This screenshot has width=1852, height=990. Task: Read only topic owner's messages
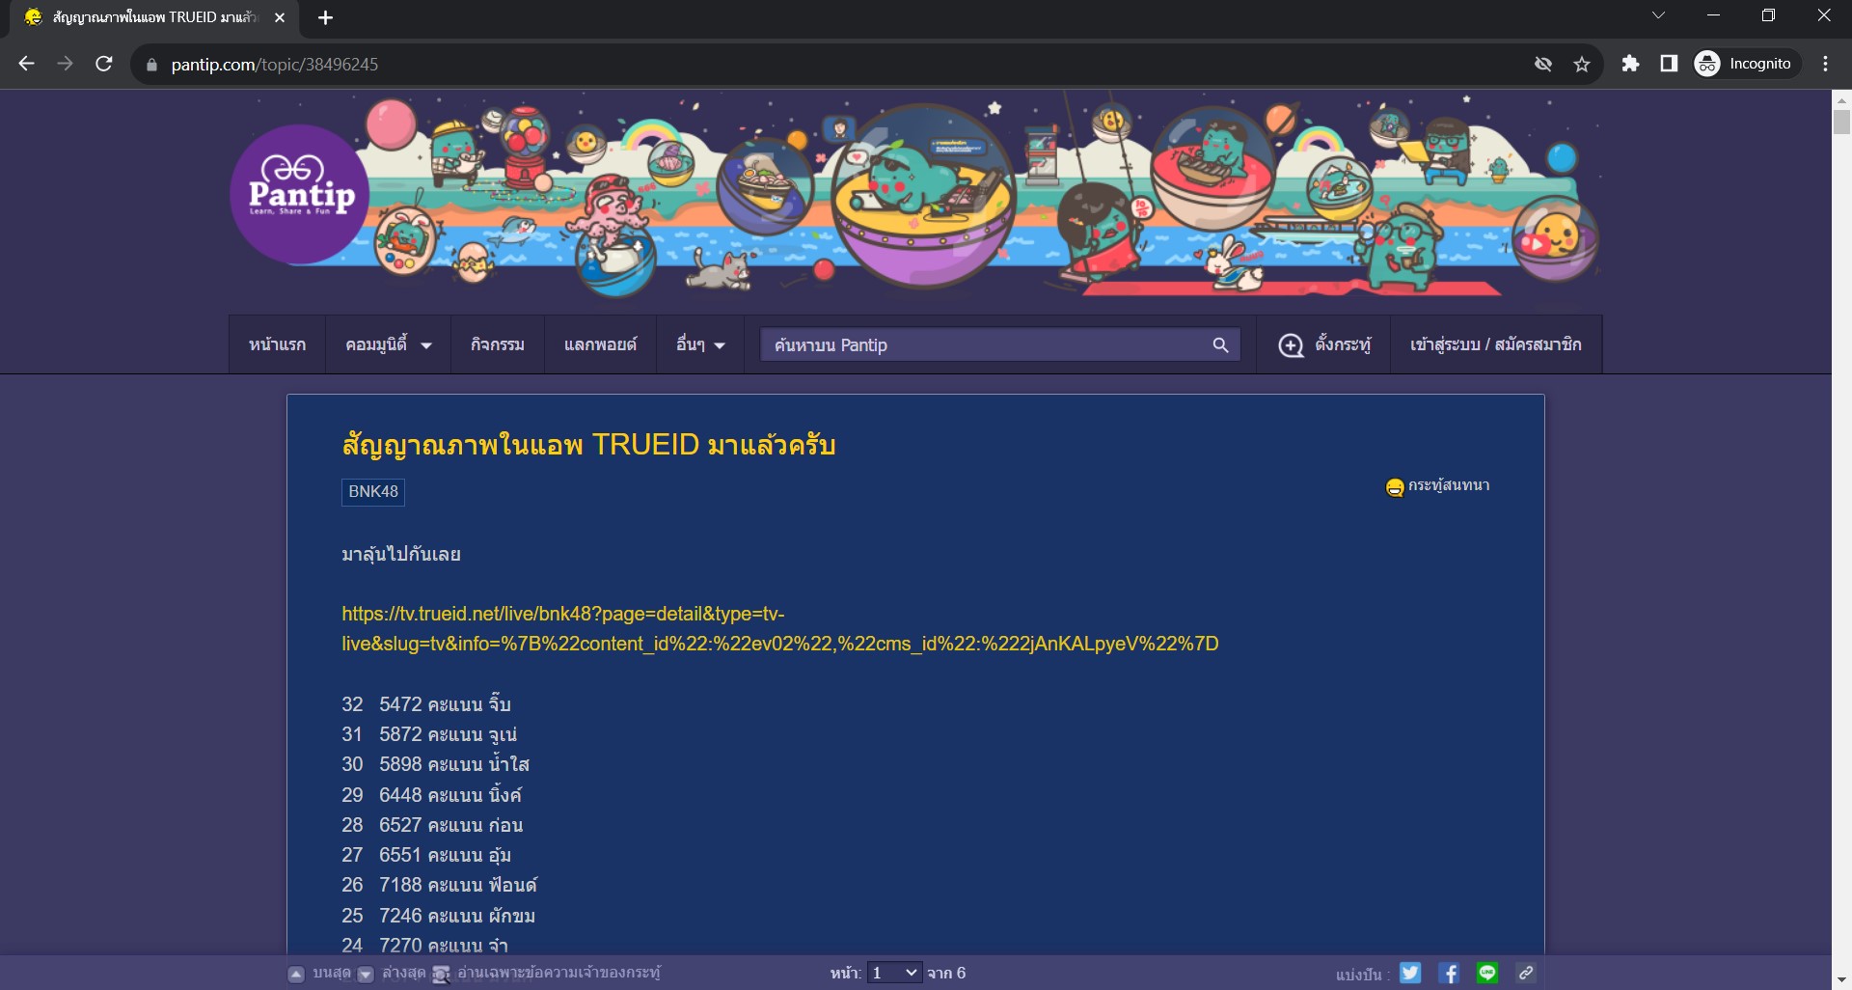547,973
